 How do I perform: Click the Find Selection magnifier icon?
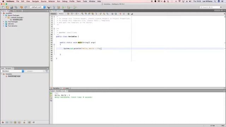coord(82,14)
